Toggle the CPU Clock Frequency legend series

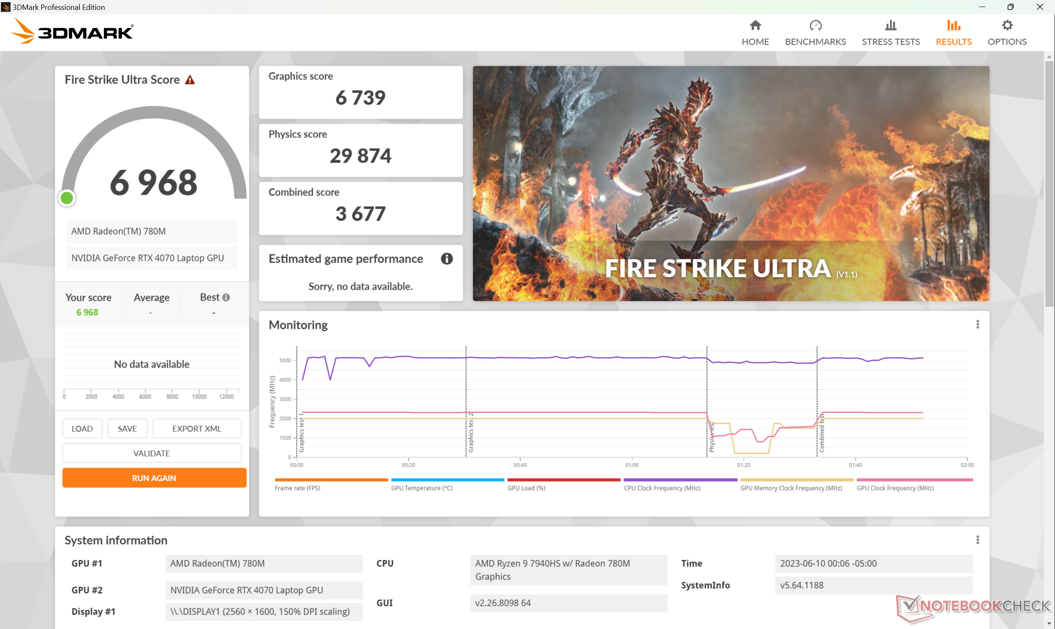pyautogui.click(x=662, y=488)
